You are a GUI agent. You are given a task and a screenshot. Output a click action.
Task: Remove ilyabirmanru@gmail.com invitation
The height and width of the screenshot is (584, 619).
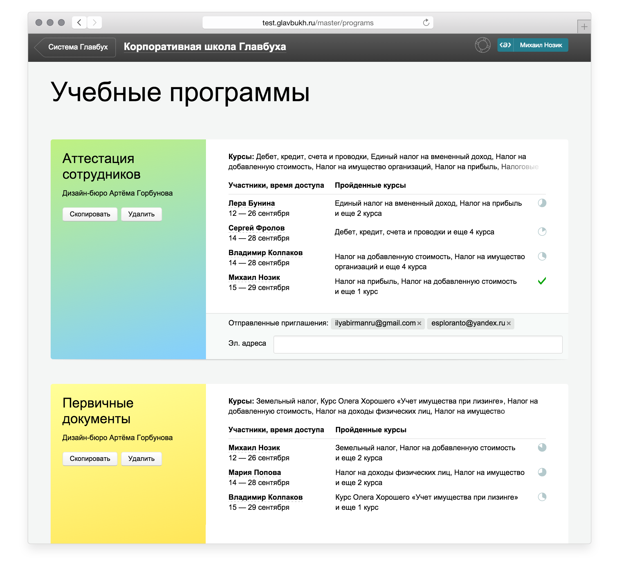coord(419,323)
